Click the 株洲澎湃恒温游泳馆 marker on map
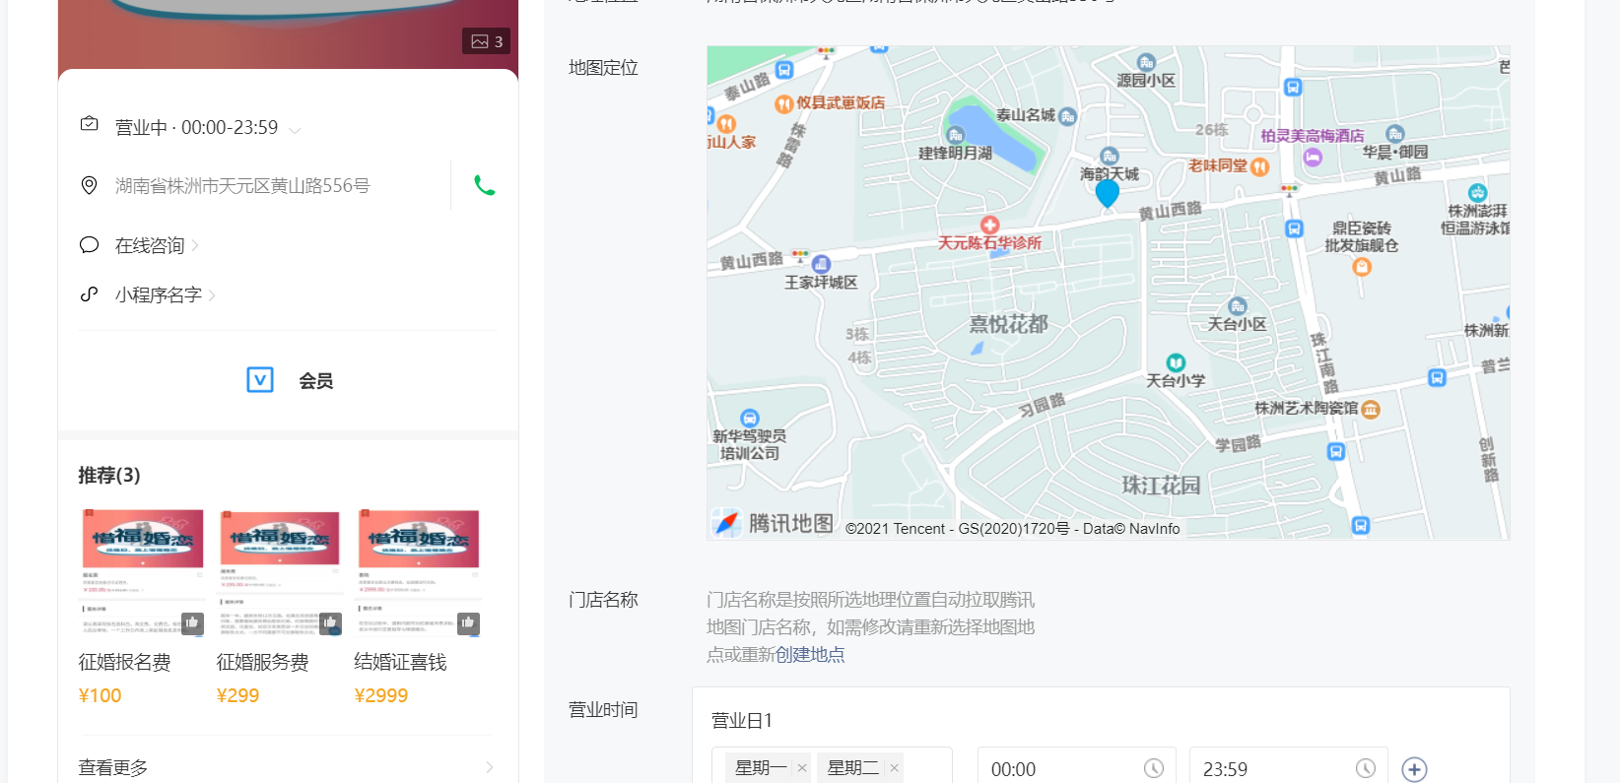 [1477, 193]
